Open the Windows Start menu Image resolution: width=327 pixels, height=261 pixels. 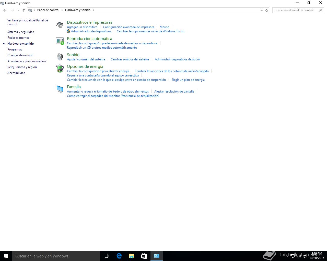pos(6,256)
